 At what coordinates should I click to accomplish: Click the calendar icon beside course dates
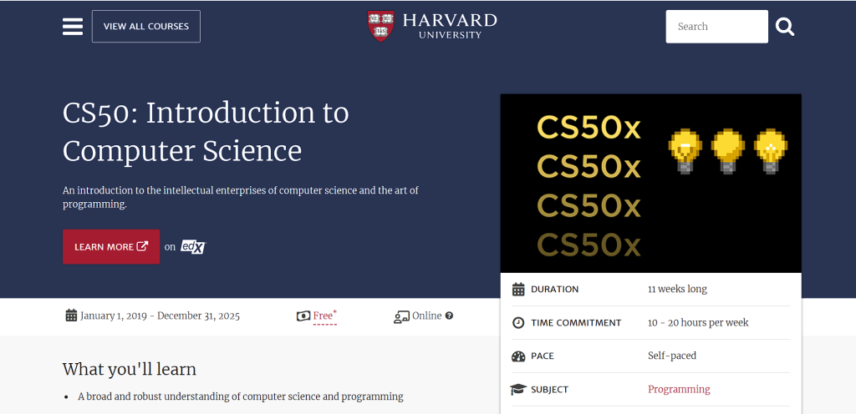[71, 316]
